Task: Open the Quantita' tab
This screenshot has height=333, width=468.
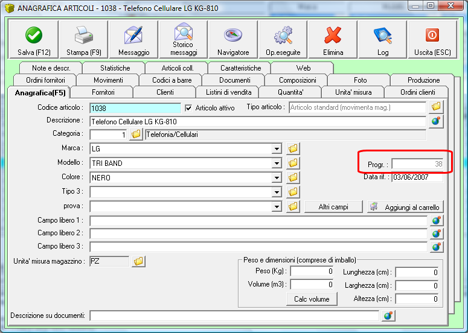Action: click(x=290, y=92)
